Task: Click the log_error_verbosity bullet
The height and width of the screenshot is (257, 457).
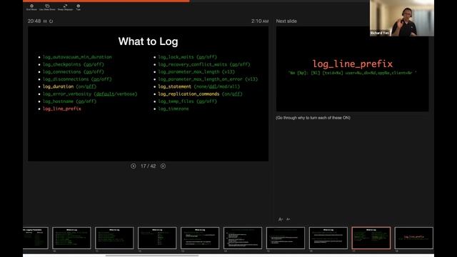Action: point(90,94)
